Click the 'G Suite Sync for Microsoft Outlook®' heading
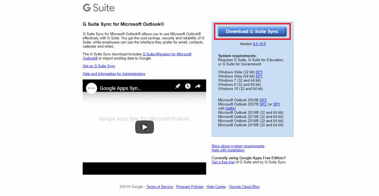The height and width of the screenshot is (196, 379). [124, 24]
